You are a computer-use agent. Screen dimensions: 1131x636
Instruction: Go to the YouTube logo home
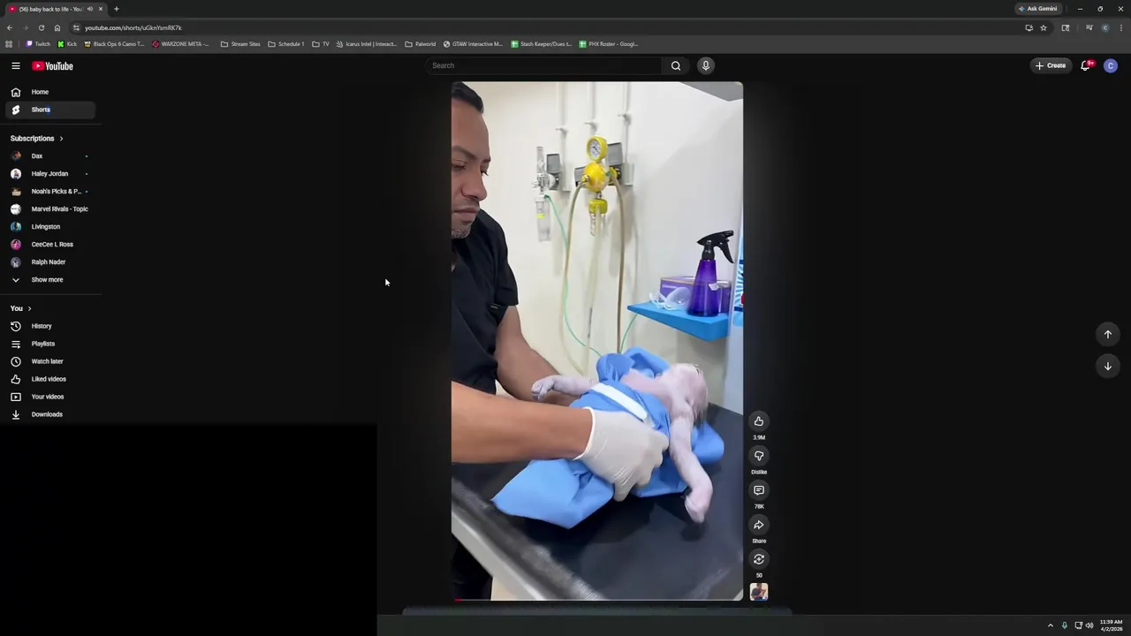point(53,65)
